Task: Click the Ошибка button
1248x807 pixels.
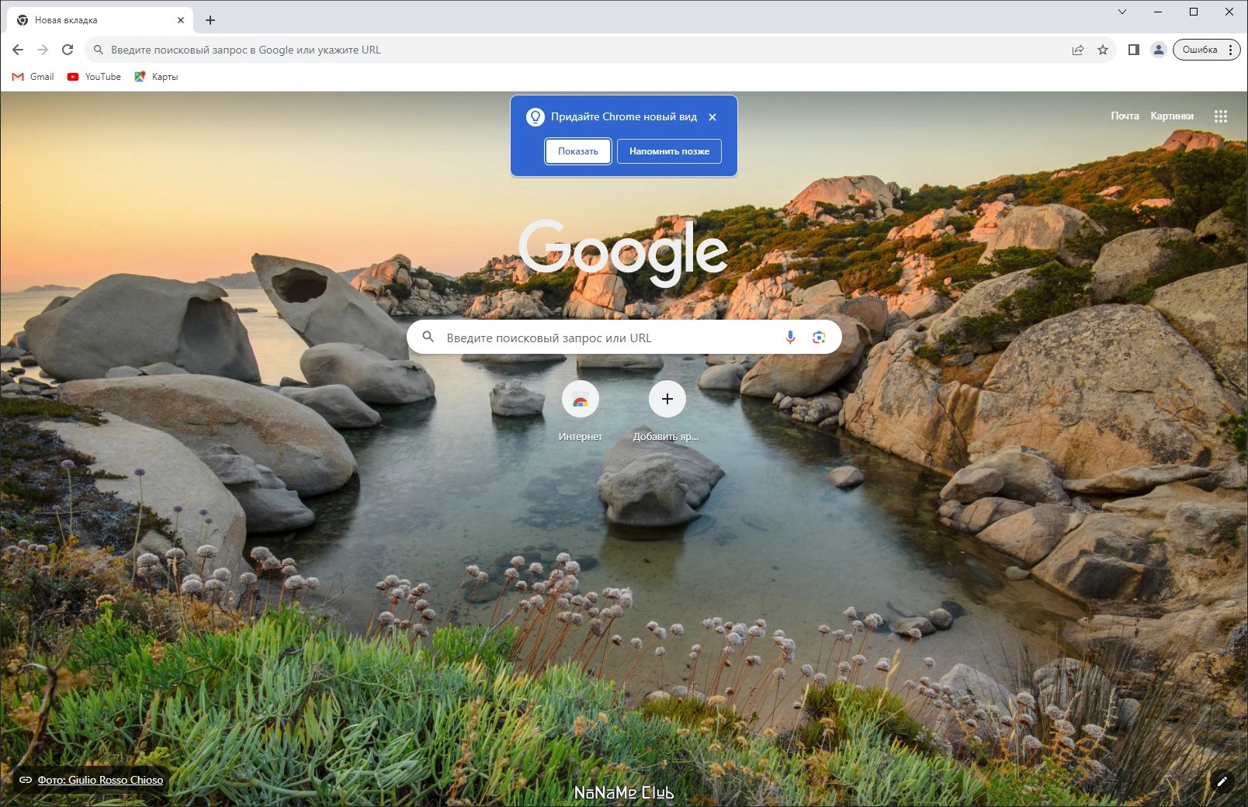Action: point(1200,50)
